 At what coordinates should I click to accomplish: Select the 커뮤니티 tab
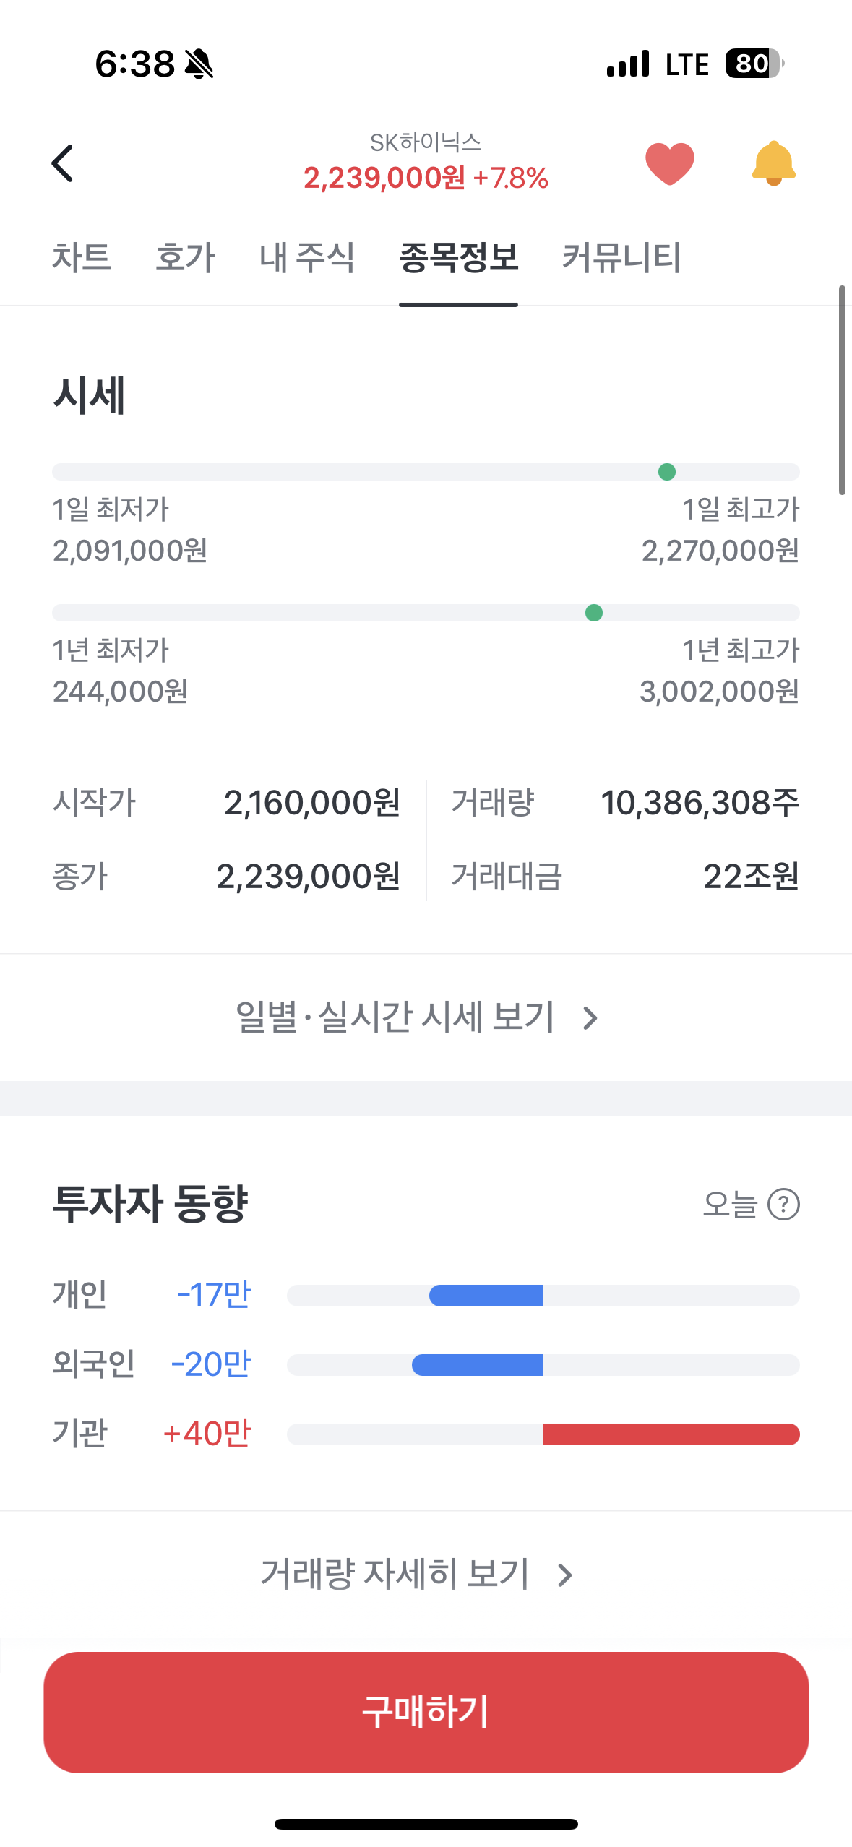(x=621, y=257)
